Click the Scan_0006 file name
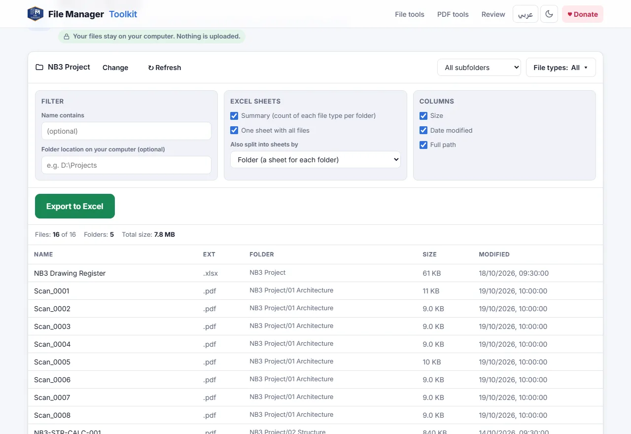The height and width of the screenshot is (434, 631). click(52, 380)
